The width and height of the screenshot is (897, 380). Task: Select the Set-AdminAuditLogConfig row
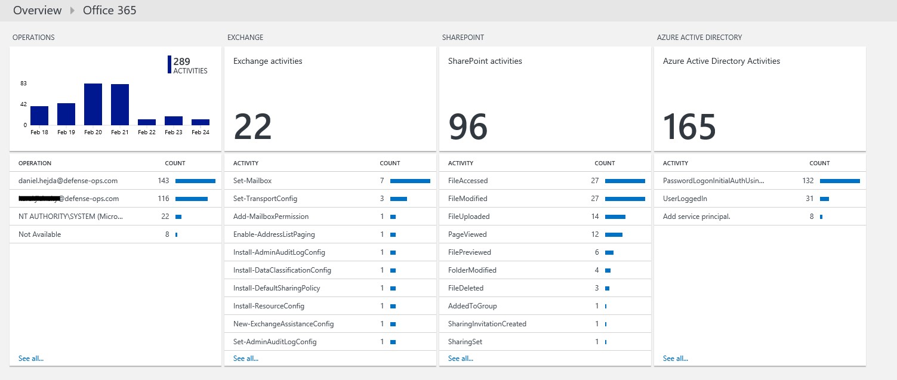(330, 342)
